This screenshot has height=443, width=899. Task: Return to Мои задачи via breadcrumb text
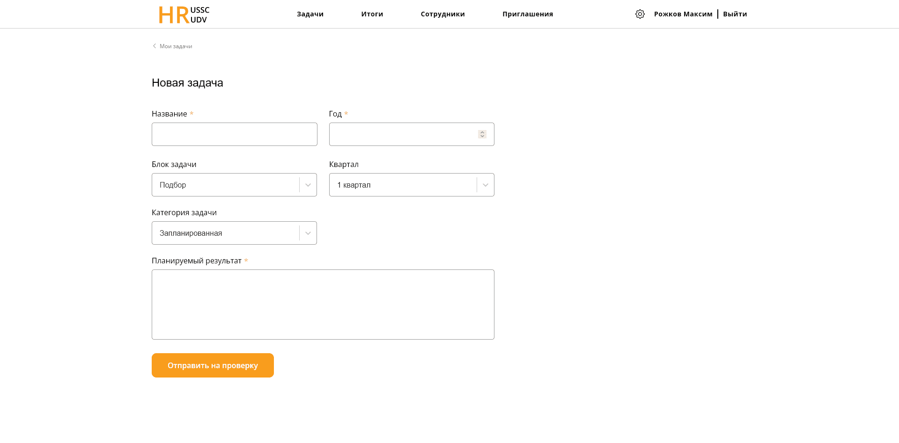point(176,46)
